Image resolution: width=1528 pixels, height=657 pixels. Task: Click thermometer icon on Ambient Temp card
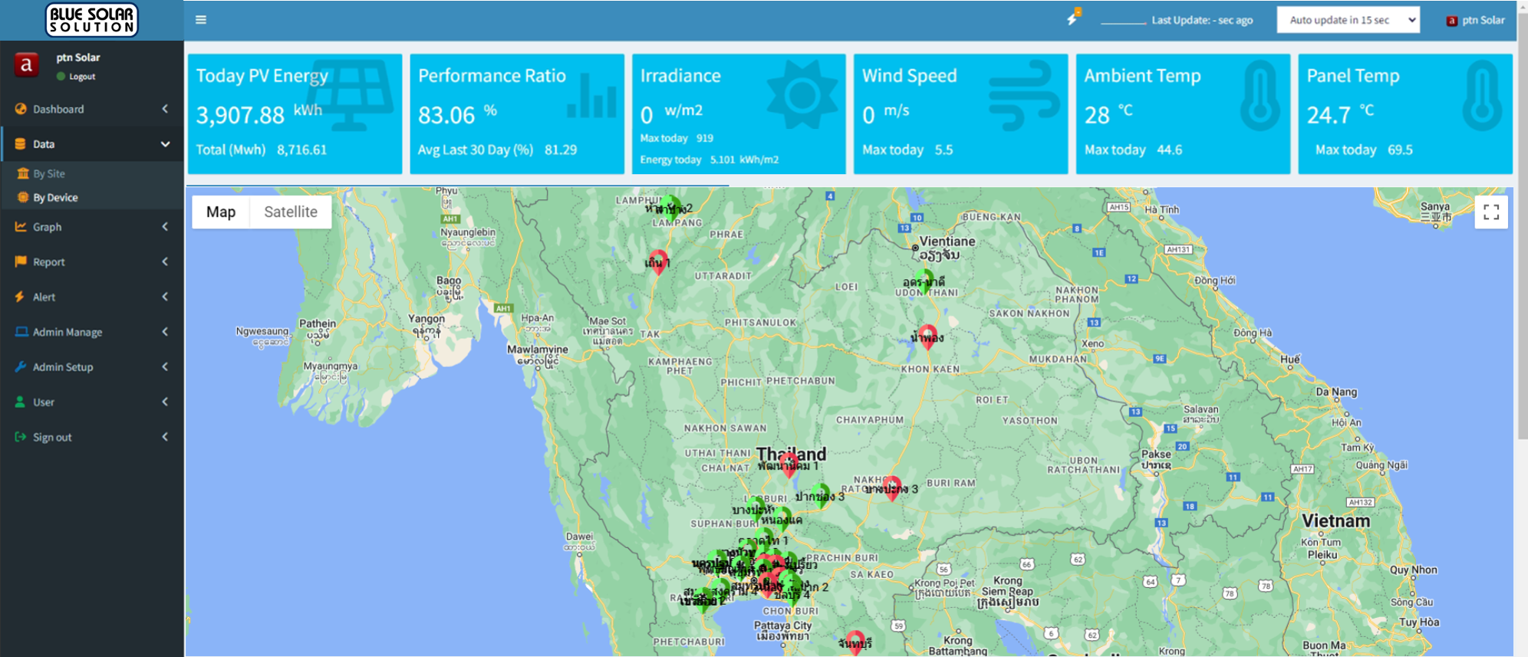tap(1260, 95)
